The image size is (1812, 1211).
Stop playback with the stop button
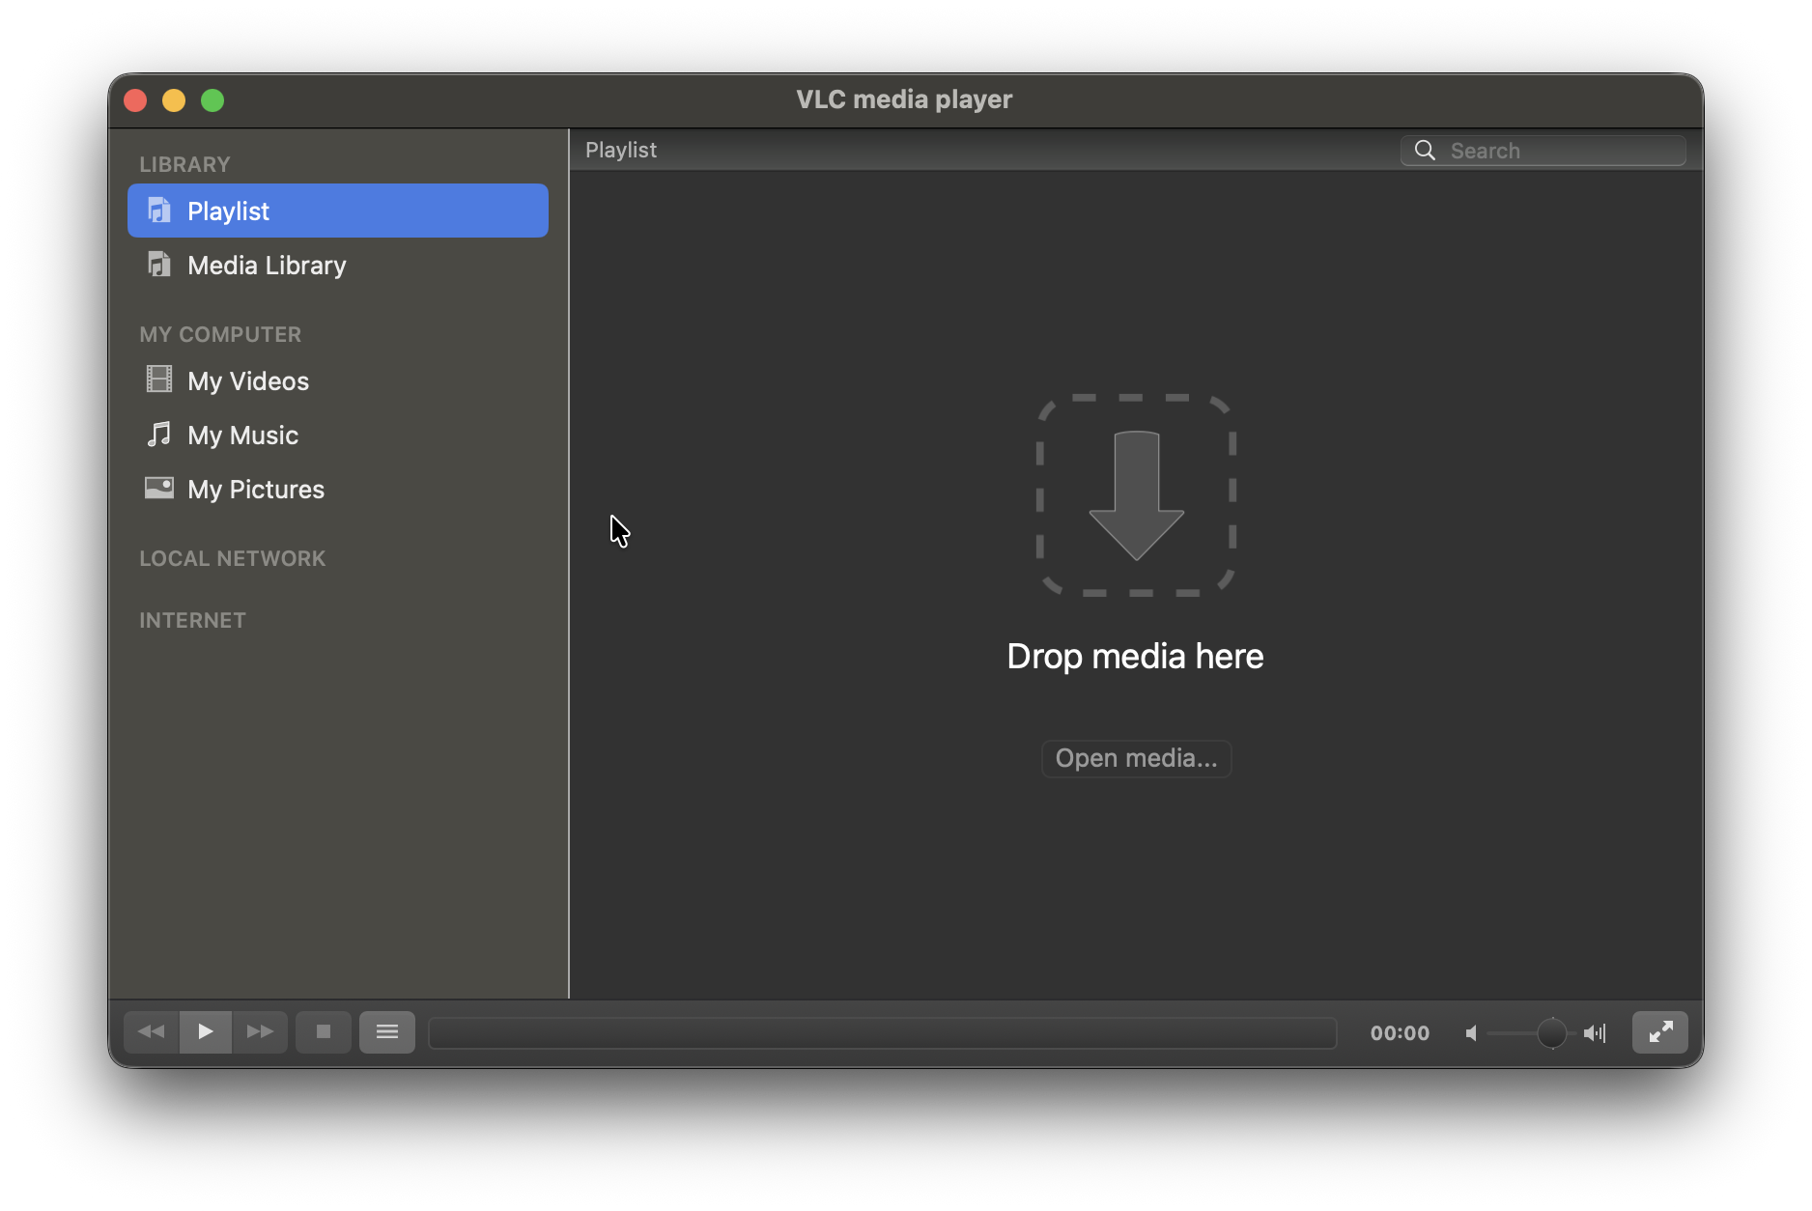point(324,1032)
